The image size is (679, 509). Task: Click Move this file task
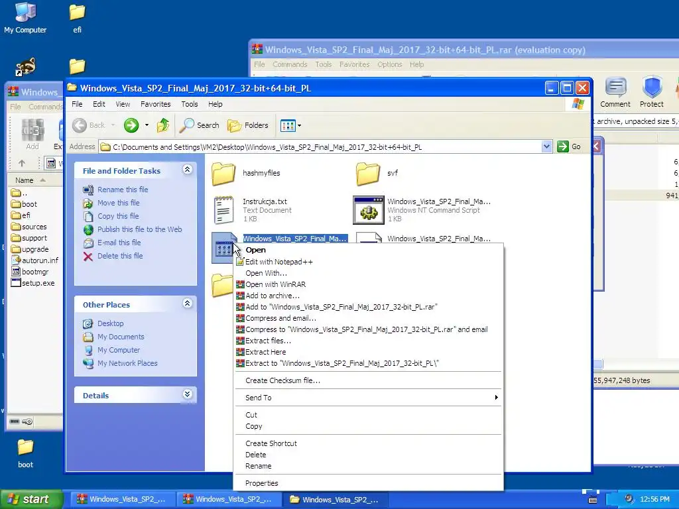coord(118,203)
